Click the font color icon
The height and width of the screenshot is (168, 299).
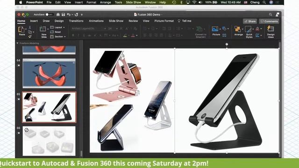coord(133,35)
